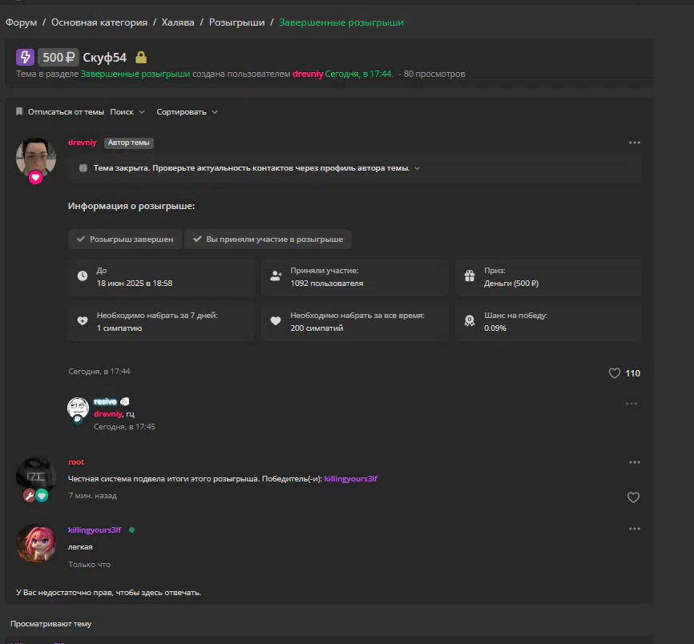The image size is (694, 644).
Task: Click the 7 мин. назад timestamp
Action: coord(92,496)
